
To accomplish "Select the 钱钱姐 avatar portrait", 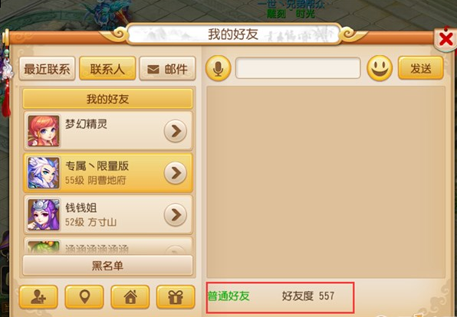I will [44, 214].
